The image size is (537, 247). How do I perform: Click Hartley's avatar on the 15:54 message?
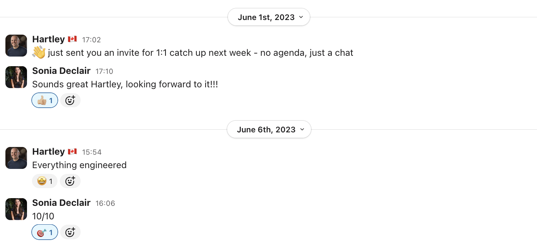click(x=16, y=158)
